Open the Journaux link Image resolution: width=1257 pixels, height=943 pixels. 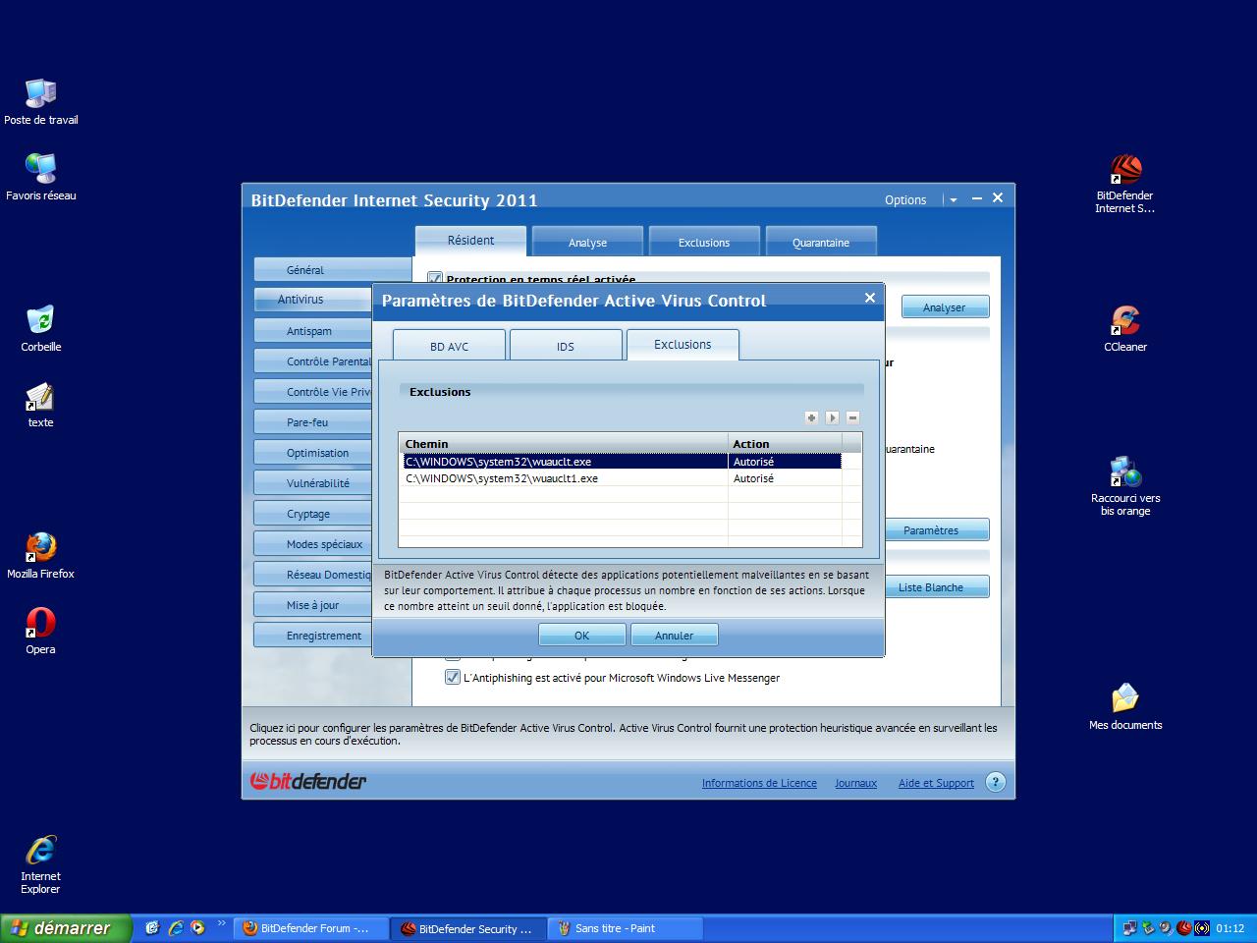tap(855, 783)
